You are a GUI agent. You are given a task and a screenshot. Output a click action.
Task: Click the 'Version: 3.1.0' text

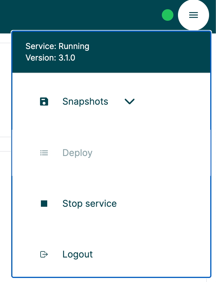pos(50,58)
